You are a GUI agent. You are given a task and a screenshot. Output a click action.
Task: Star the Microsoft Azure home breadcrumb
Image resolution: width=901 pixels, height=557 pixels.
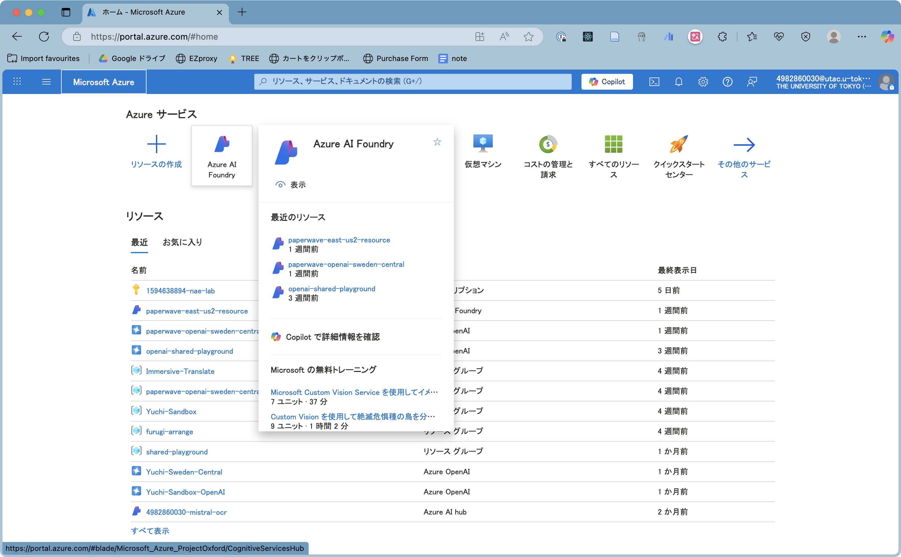[528, 37]
